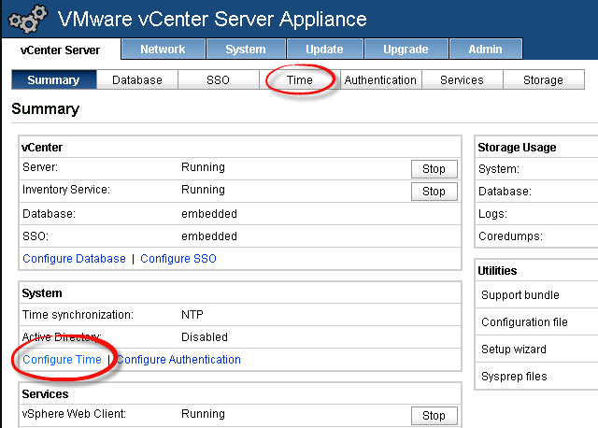Click the vSphere Web Client Running status
This screenshot has height=428, width=598.
click(x=204, y=414)
